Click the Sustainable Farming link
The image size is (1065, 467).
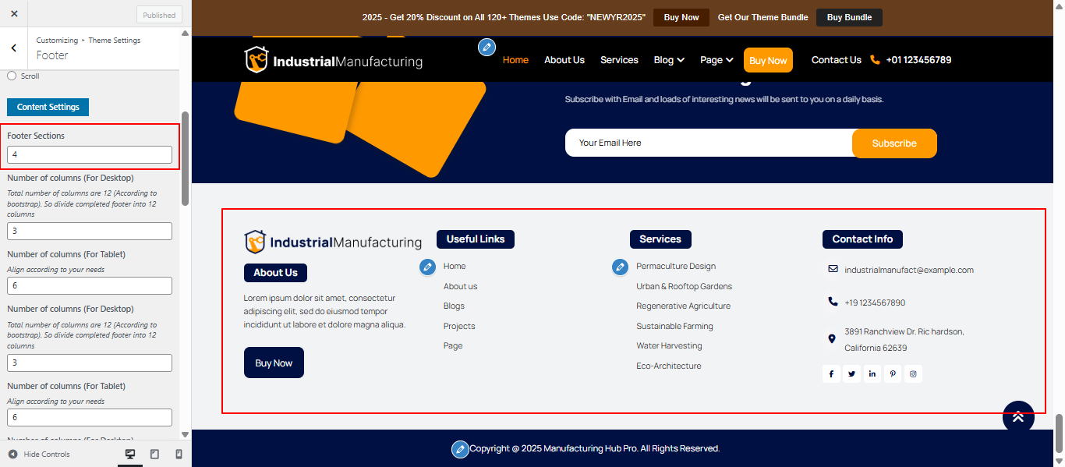tap(674, 326)
